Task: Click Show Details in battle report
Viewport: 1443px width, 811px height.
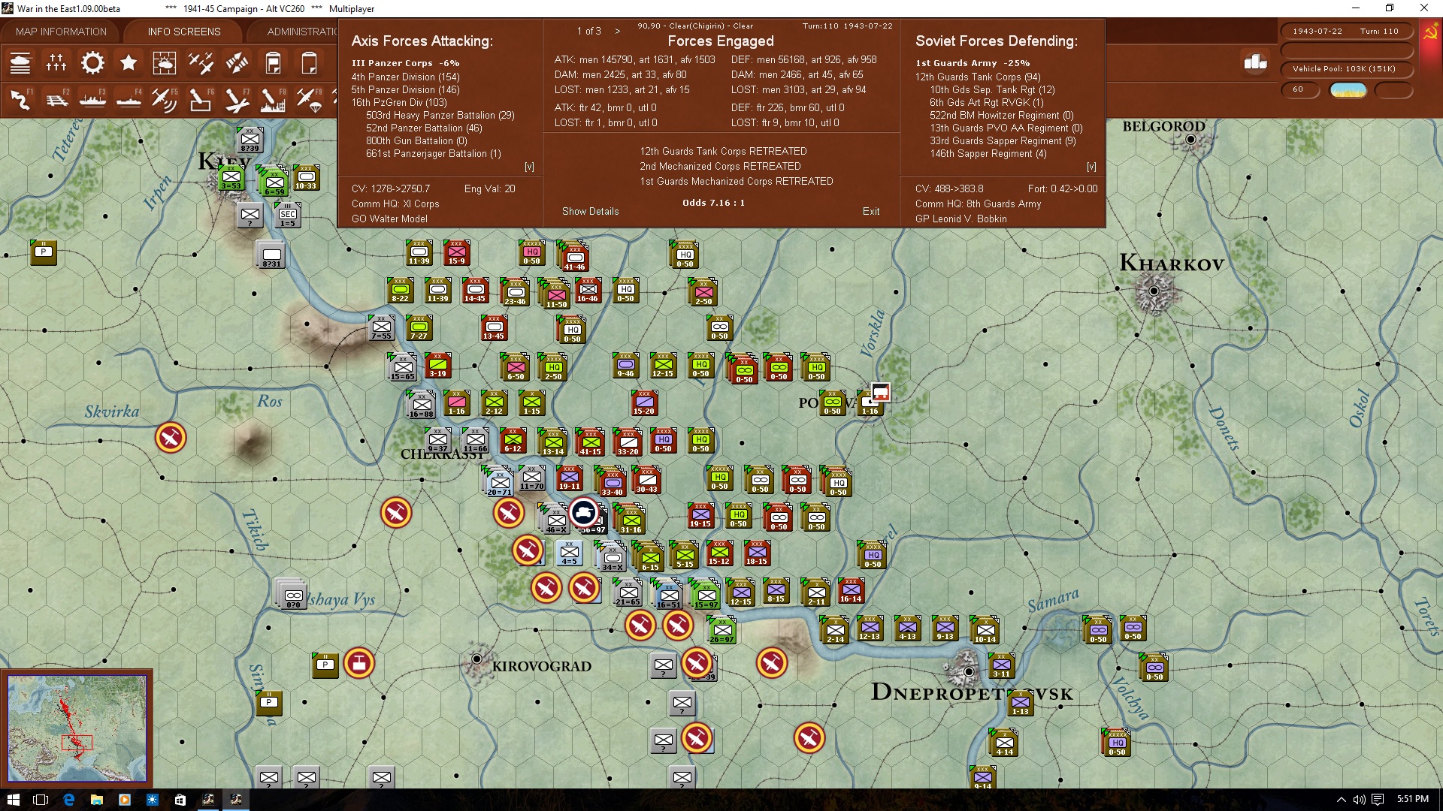Action: coord(590,212)
